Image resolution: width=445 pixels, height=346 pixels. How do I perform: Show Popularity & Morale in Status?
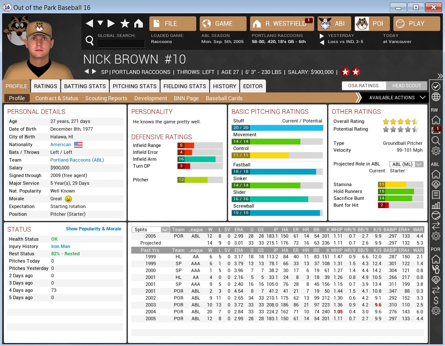click(93, 229)
